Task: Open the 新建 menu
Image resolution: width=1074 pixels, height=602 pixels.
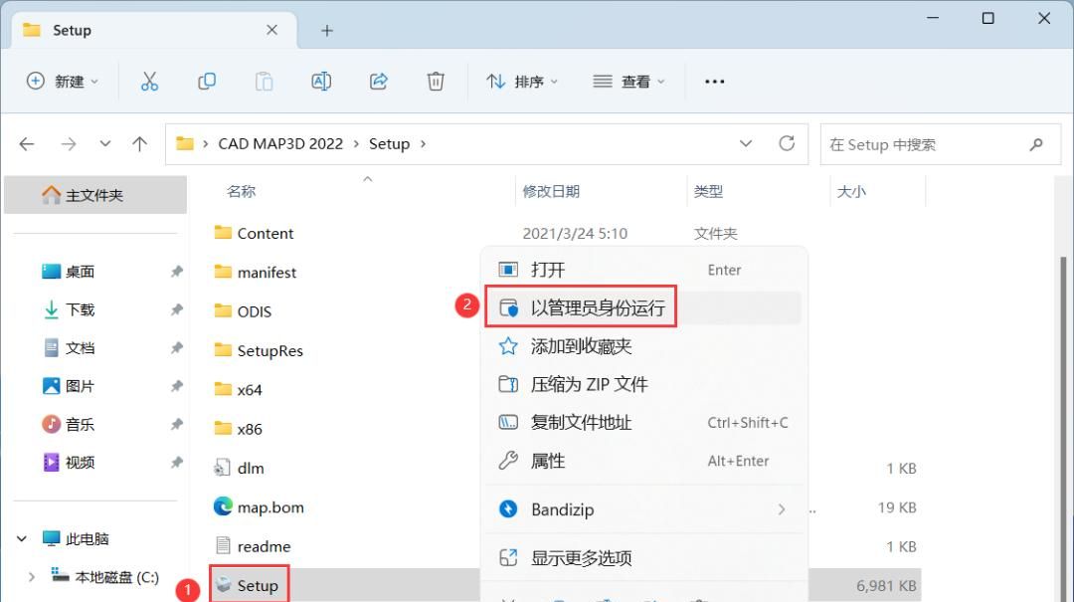Action: click(63, 81)
